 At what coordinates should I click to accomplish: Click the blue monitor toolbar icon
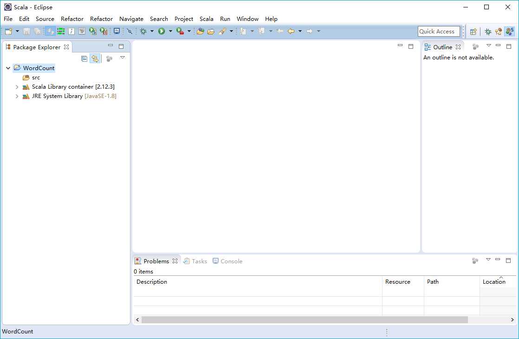[x=117, y=31]
